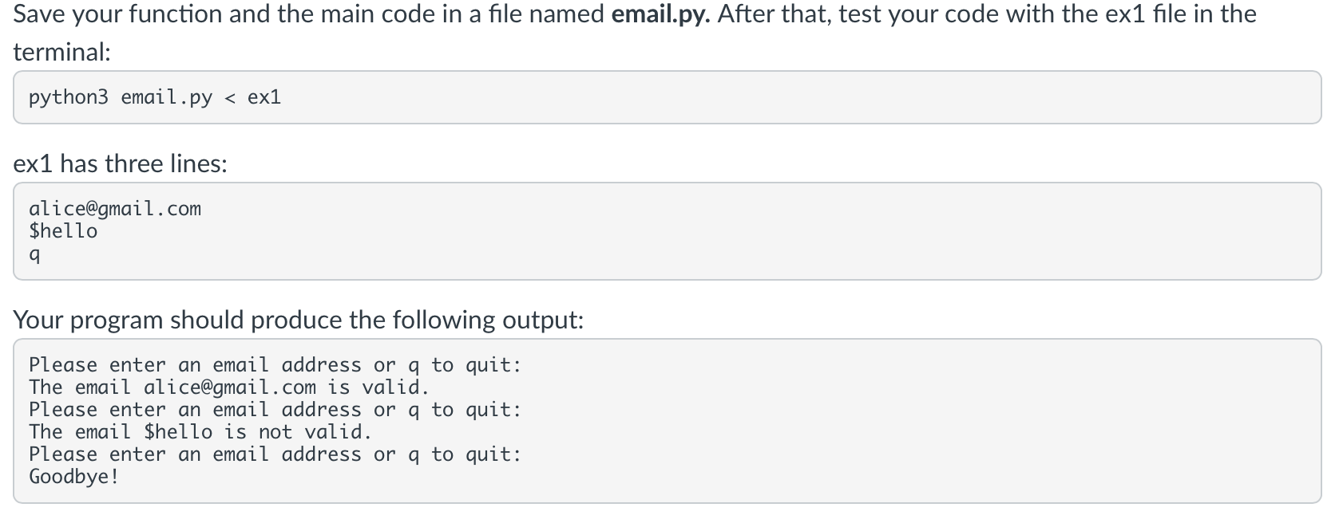Click empty area of the command code block
The height and width of the screenshot is (523, 1343).
coord(798,97)
